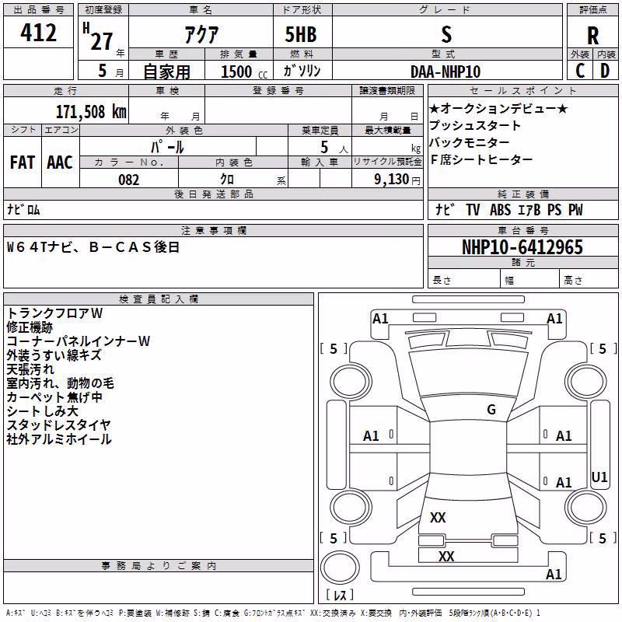Click the car name アクア

[x=201, y=34]
